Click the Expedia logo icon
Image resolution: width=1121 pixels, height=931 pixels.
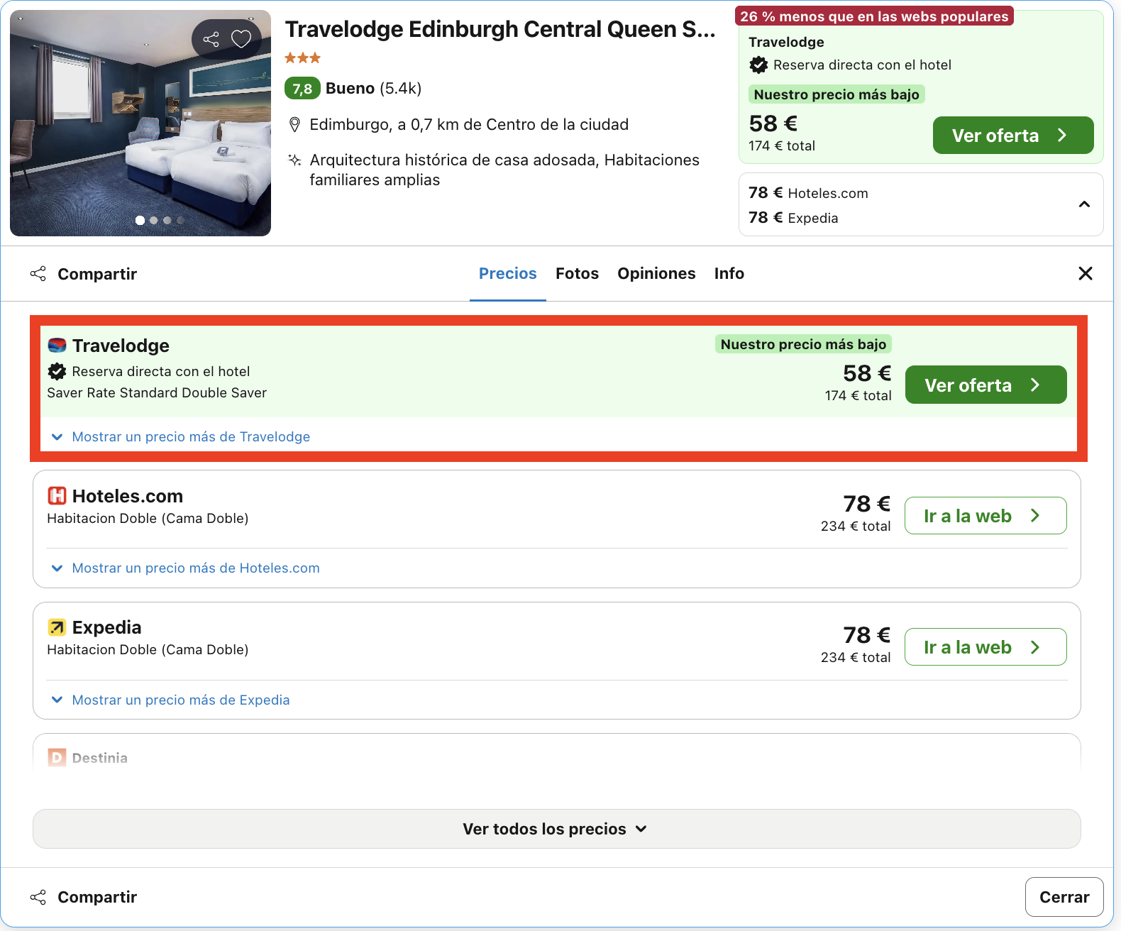coord(57,627)
